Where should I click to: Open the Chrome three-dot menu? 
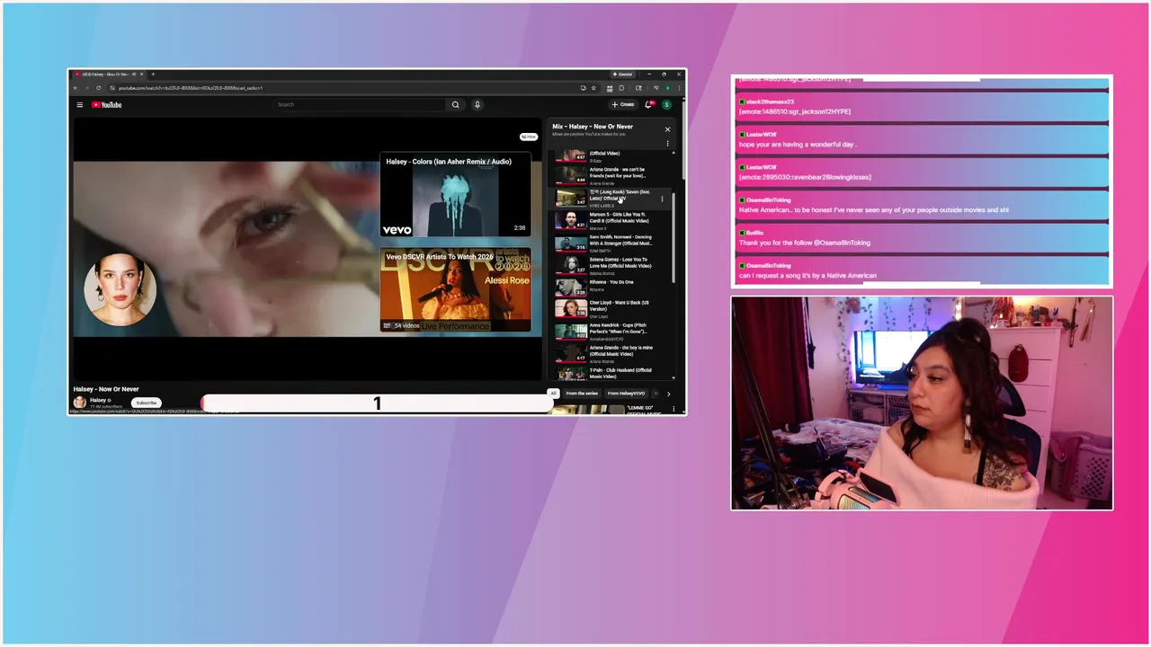point(680,88)
